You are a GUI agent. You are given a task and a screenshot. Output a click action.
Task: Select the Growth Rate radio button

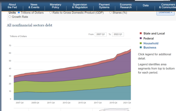10,17
